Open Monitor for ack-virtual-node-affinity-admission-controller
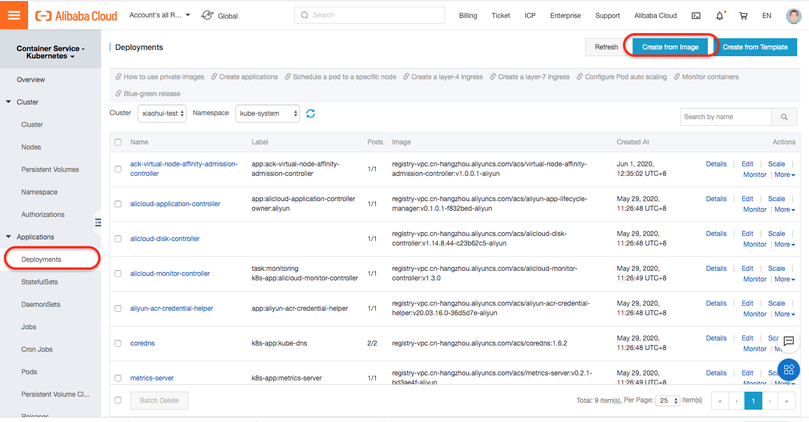The width and height of the screenshot is (809, 422). coord(755,175)
